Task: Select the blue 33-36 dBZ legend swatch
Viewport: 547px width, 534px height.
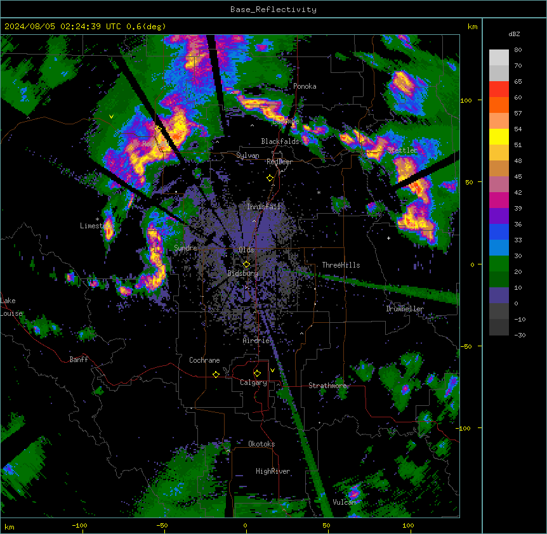Action: tap(499, 231)
